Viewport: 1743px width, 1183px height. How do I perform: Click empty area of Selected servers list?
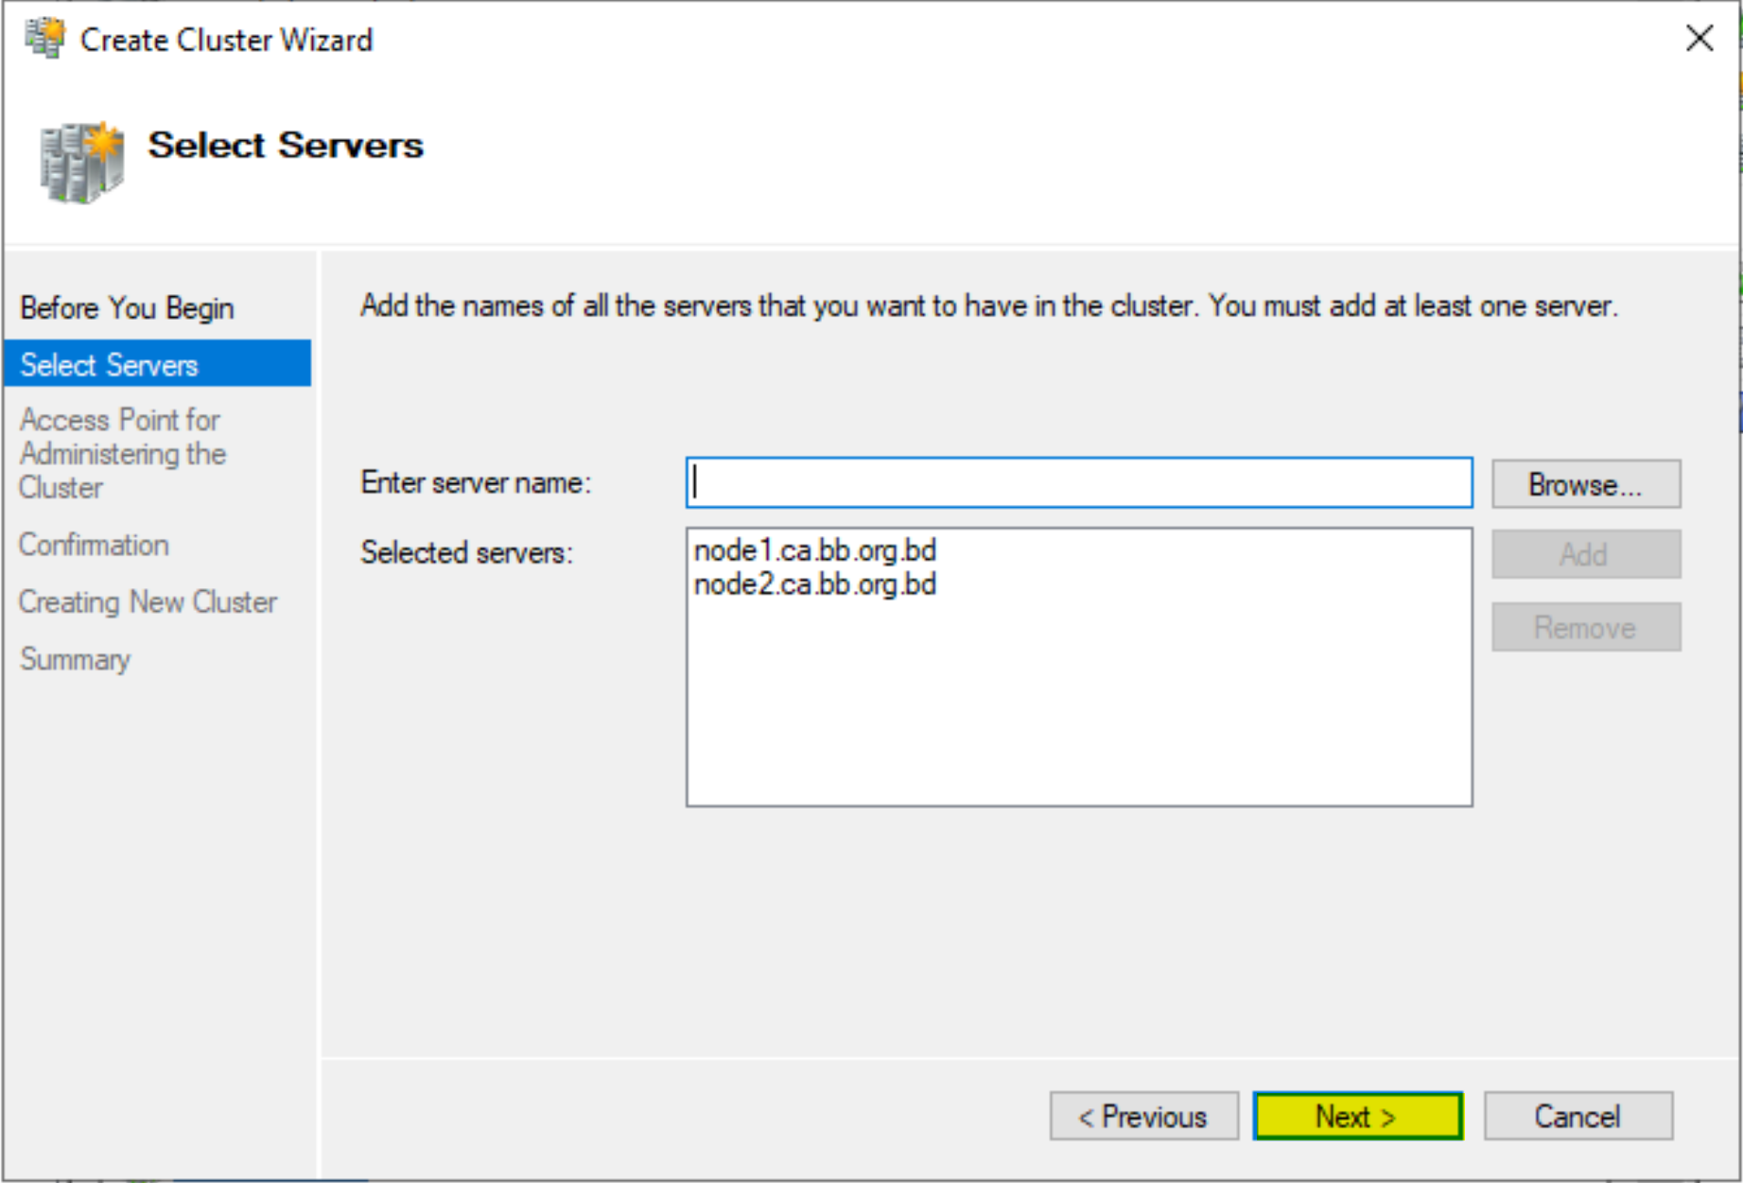[x=1079, y=709]
